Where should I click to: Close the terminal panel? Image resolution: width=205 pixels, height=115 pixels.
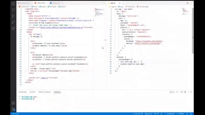[x=191, y=92]
